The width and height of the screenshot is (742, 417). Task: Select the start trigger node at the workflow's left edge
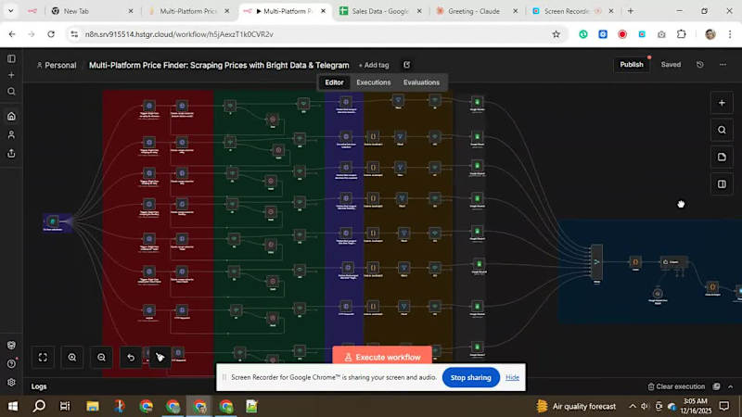click(53, 221)
